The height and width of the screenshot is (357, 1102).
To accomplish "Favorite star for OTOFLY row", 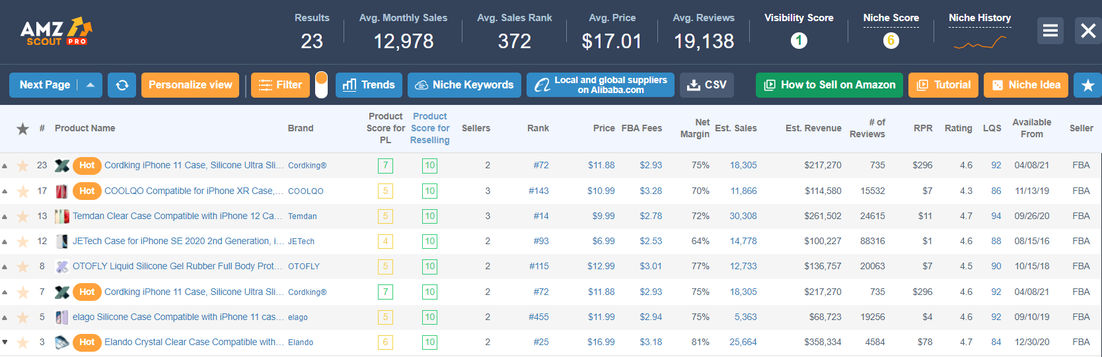I will tap(22, 267).
